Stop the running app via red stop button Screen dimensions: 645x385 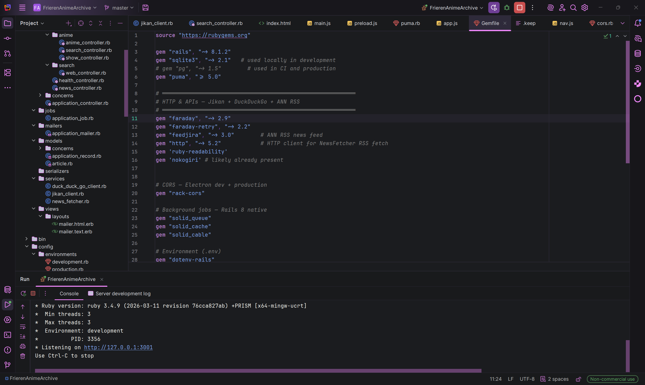(x=520, y=8)
